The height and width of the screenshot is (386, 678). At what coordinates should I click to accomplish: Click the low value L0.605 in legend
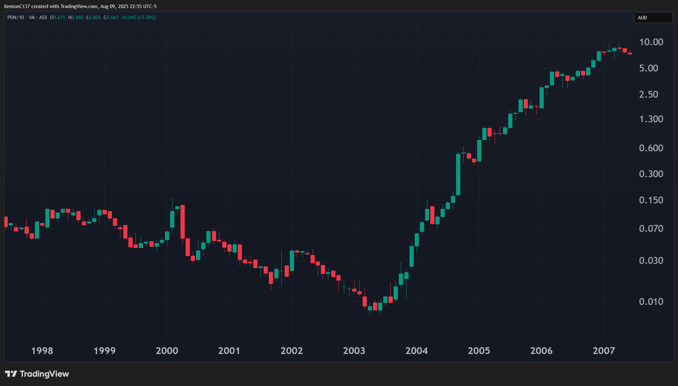point(93,18)
